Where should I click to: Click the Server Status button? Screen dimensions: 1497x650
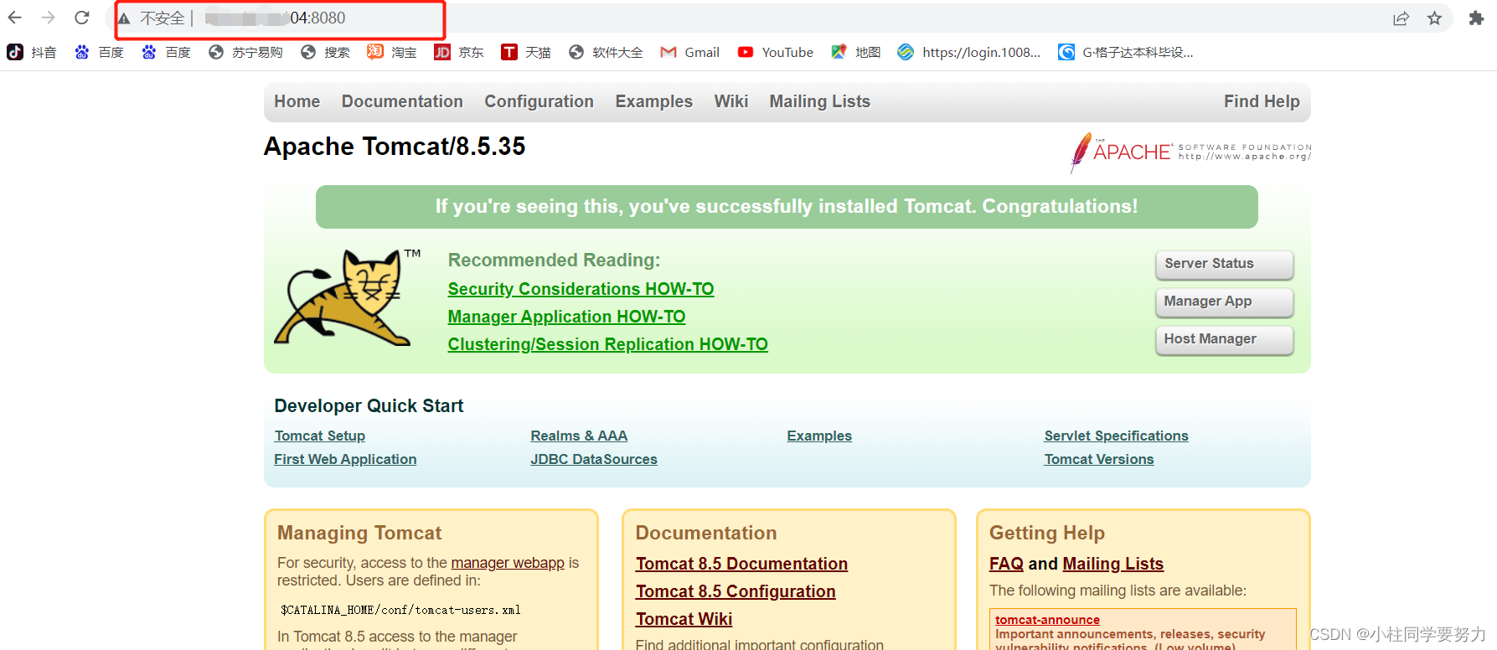point(1224,264)
